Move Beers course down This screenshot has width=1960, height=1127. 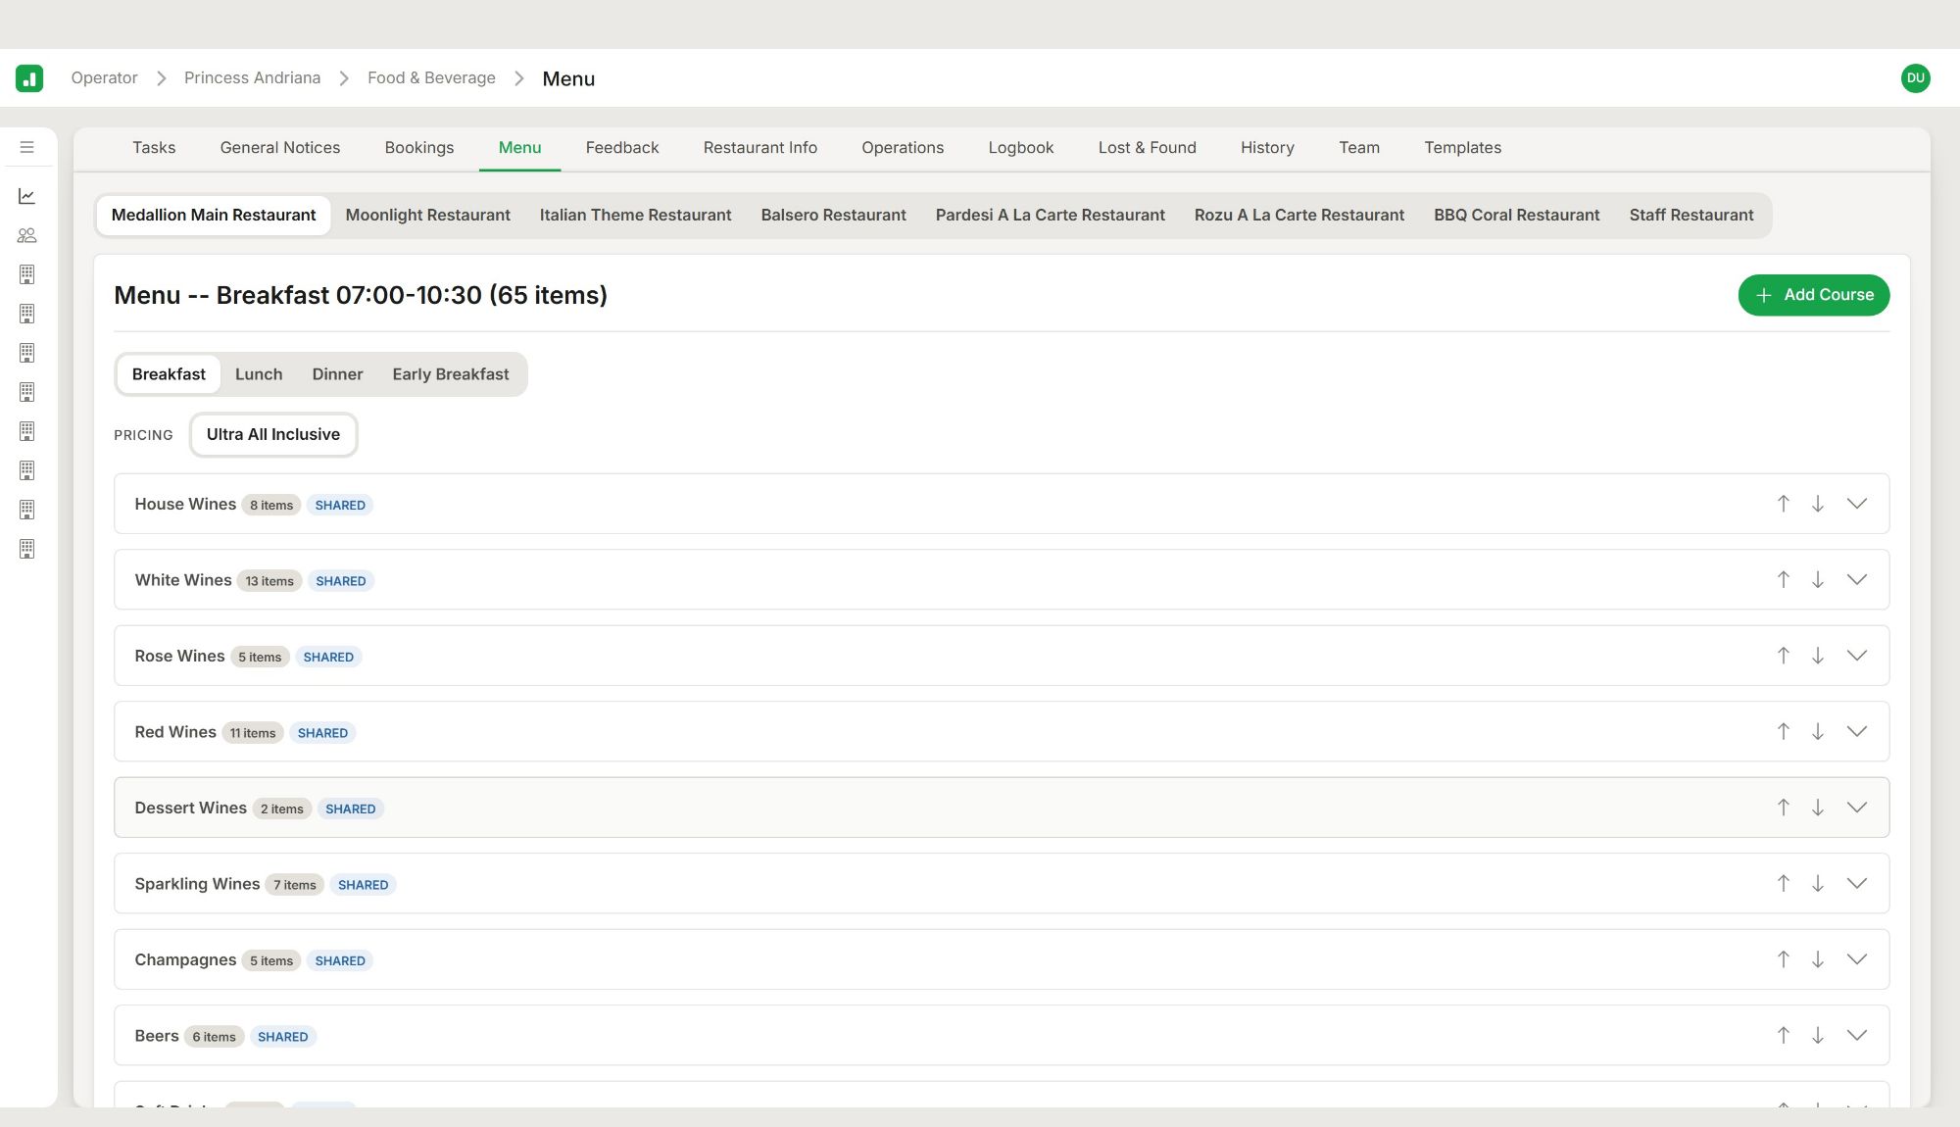coord(1818,1035)
